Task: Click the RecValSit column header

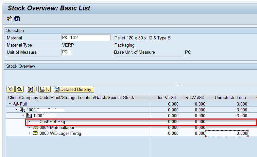Action: pyautogui.click(x=195, y=97)
